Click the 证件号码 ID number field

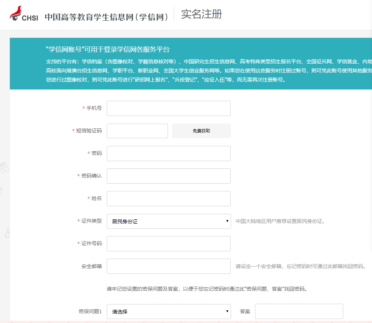coord(168,244)
